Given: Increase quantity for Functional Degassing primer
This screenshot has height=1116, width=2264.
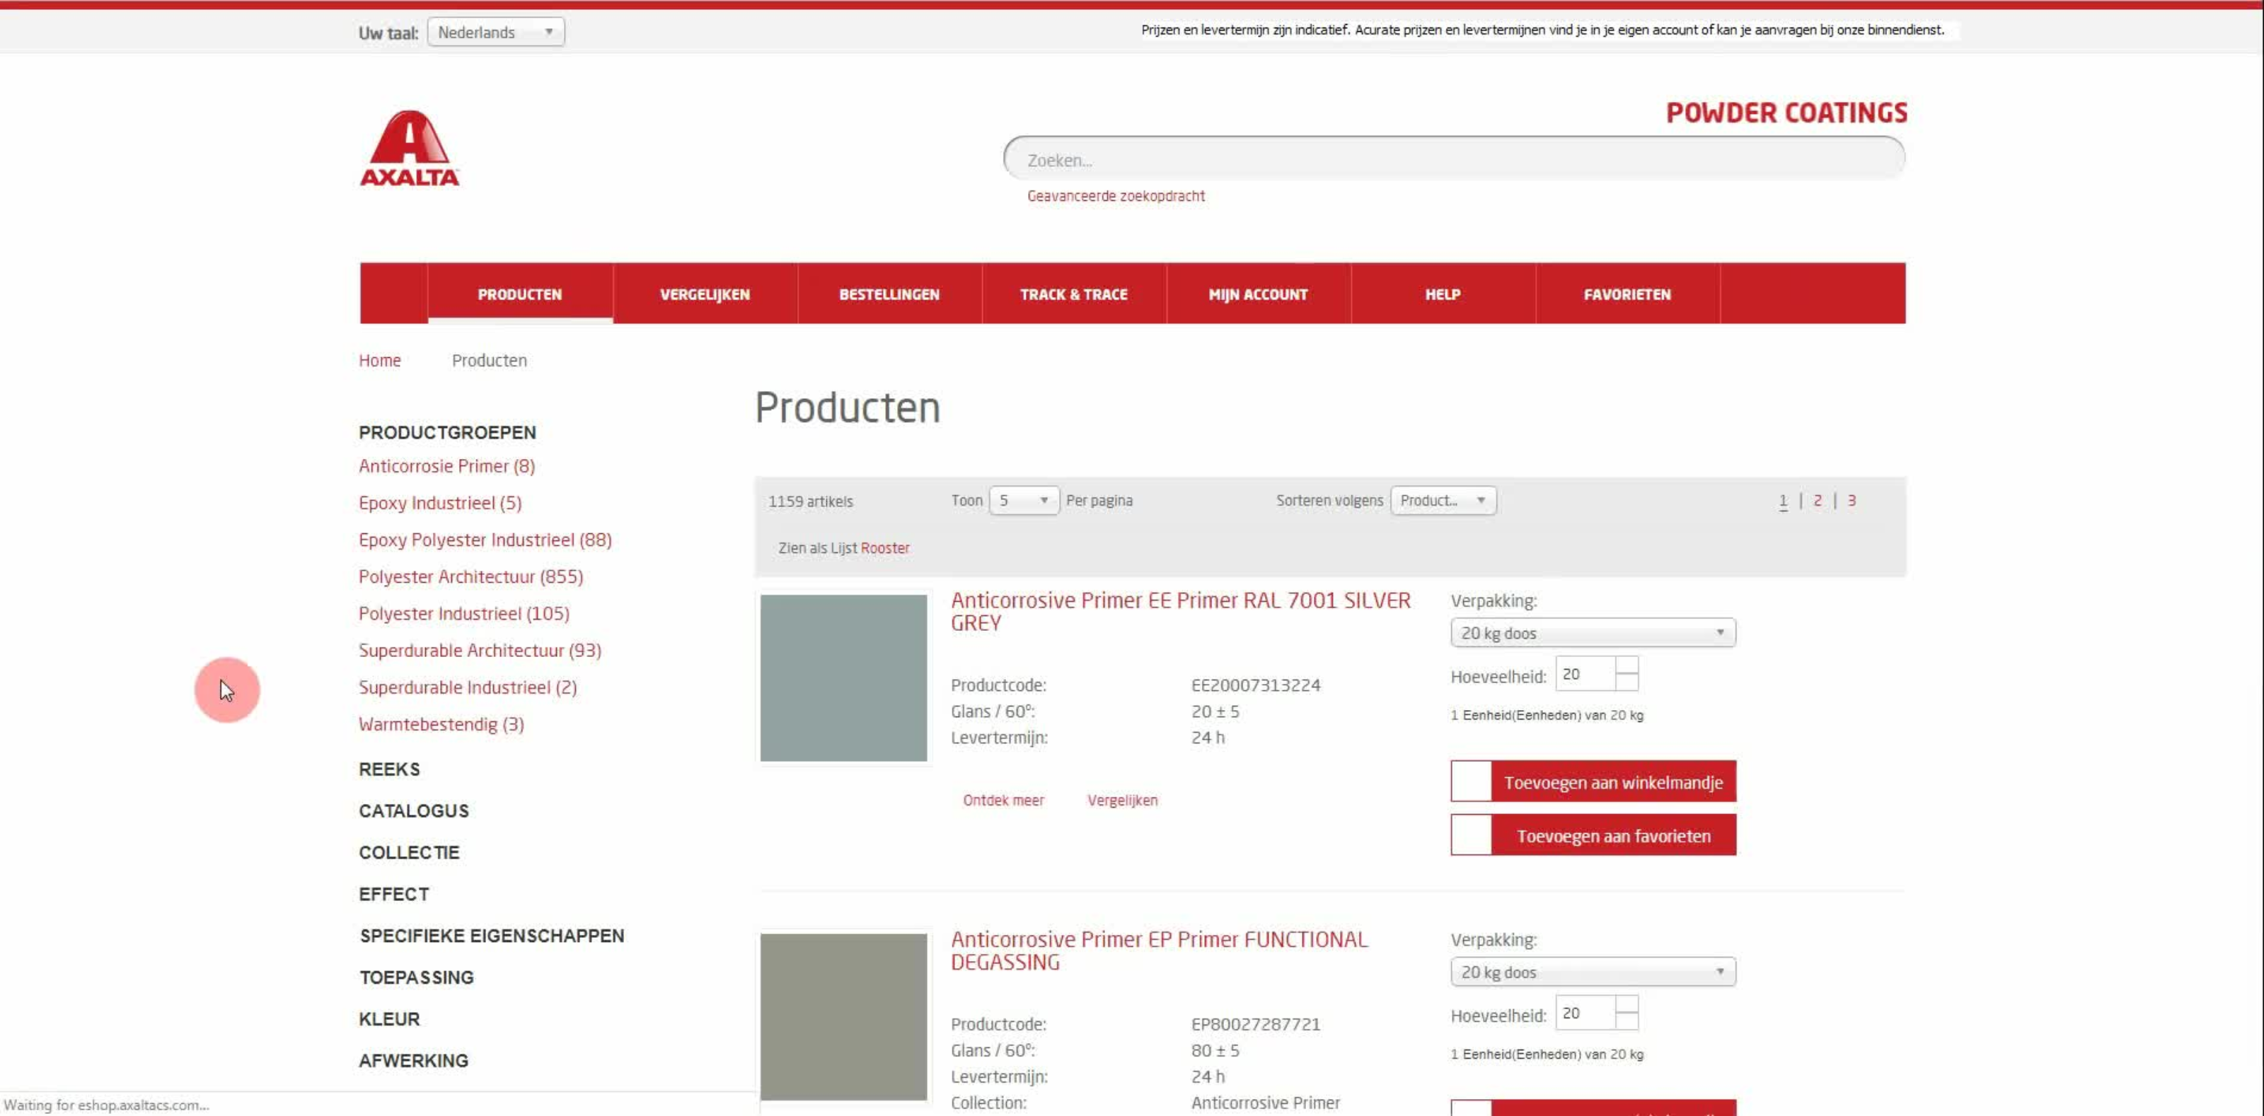Looking at the screenshot, I should coord(1627,1004).
